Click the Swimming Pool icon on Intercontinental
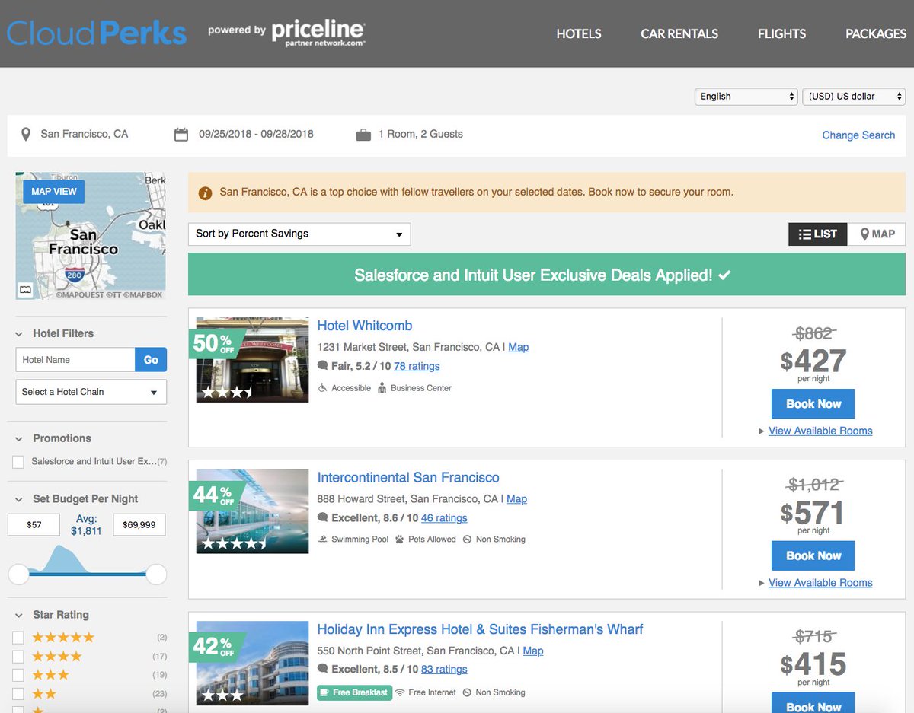 pos(323,540)
